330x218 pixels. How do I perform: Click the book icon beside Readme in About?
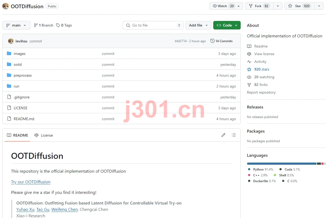(249, 46)
